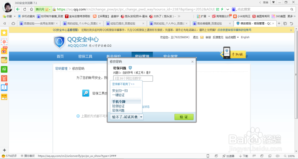Show more bookmarks with the » chevron
The height and width of the screenshot is (159, 298).
(x=179, y=16)
